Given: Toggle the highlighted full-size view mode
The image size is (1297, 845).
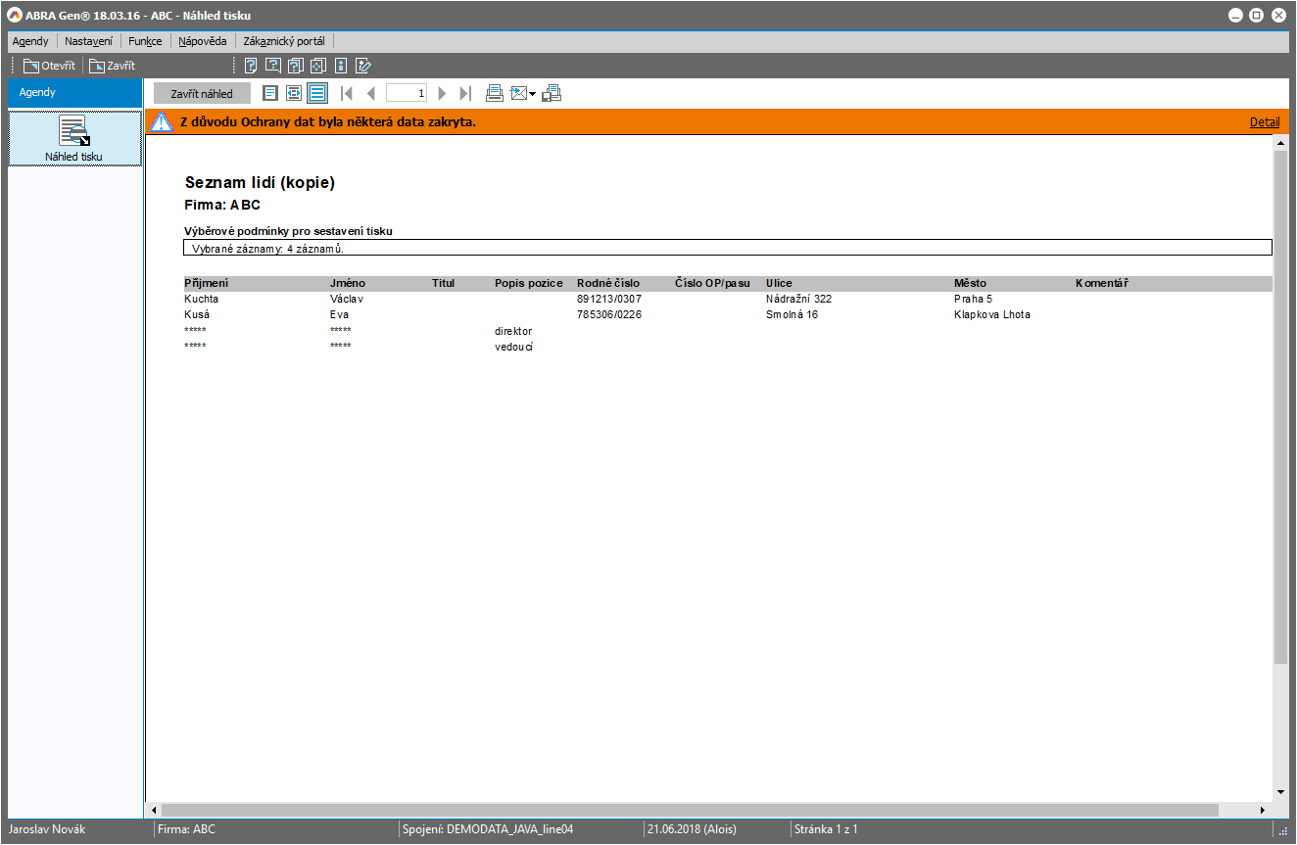Looking at the screenshot, I should point(316,93).
